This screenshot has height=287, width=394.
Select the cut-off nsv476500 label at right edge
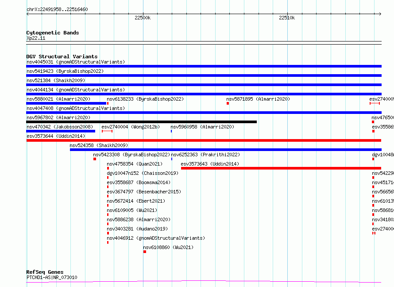click(x=382, y=117)
